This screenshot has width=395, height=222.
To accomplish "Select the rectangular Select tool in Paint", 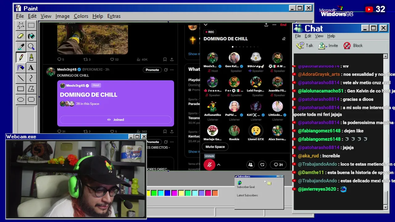I will (x=31, y=25).
